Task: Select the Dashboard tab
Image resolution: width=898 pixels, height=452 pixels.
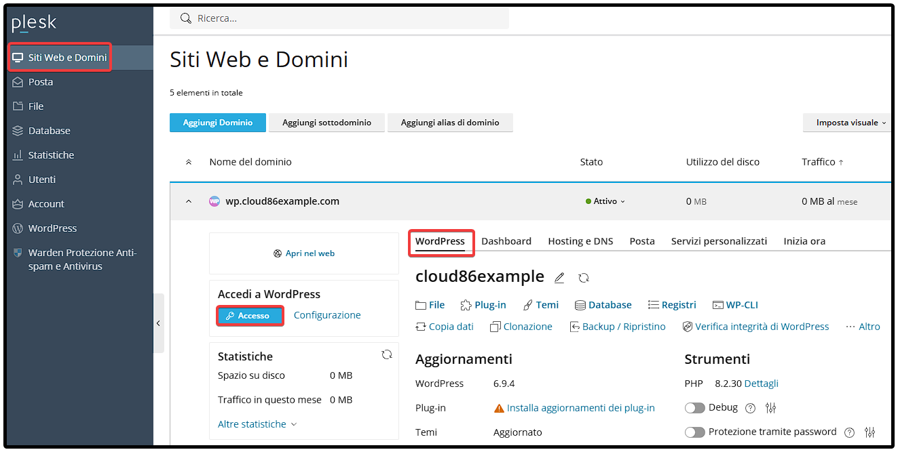Action: tap(506, 241)
